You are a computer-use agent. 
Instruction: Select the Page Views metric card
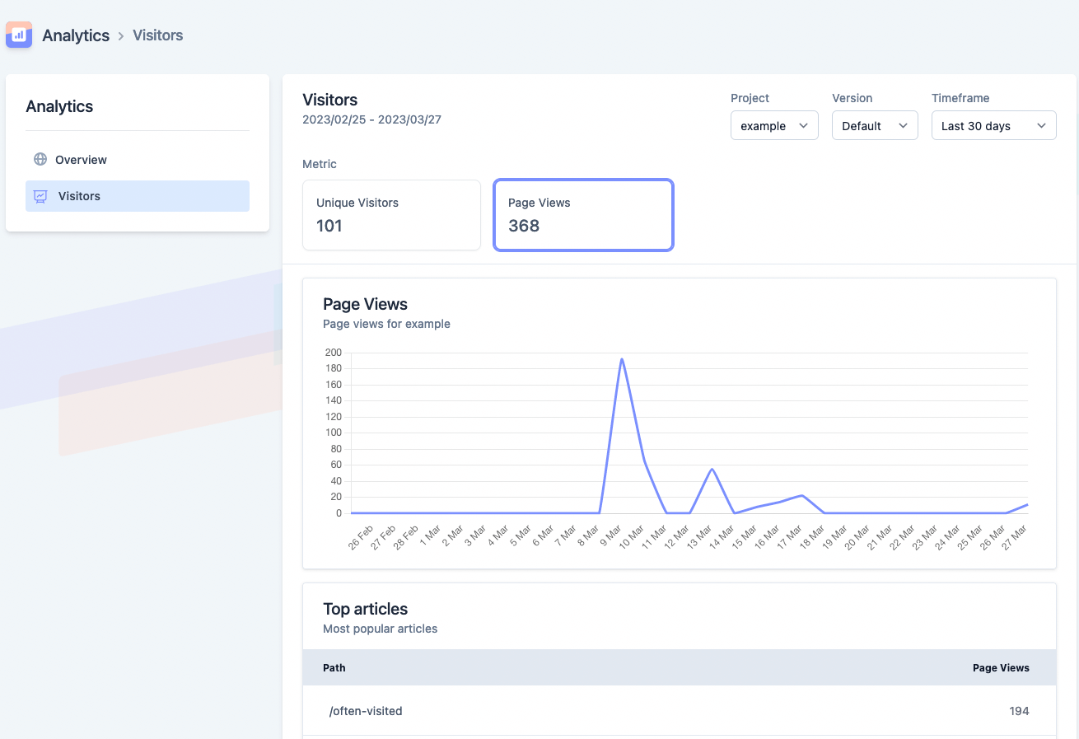point(583,215)
